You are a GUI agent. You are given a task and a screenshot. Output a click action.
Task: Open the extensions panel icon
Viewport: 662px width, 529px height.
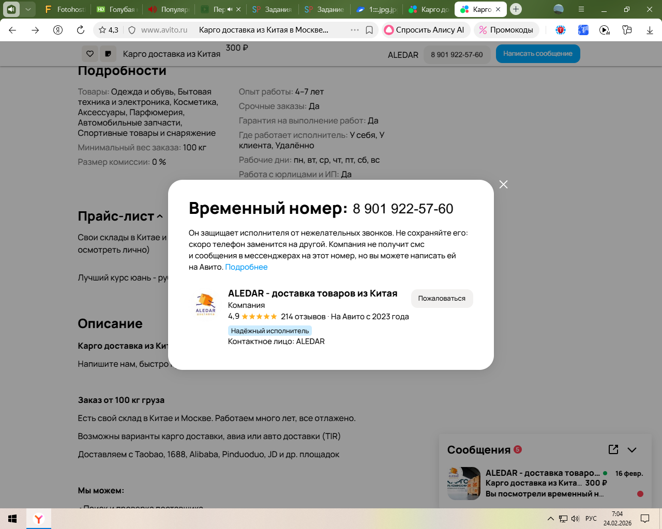point(627,30)
